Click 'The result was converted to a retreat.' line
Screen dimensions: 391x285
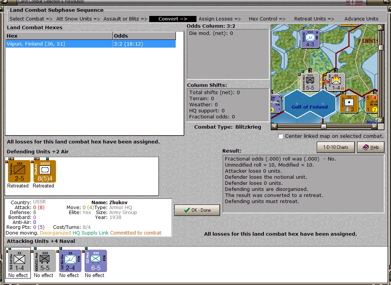click(x=274, y=195)
